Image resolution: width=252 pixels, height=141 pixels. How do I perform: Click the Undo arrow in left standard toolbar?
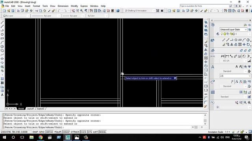tap(59, 11)
